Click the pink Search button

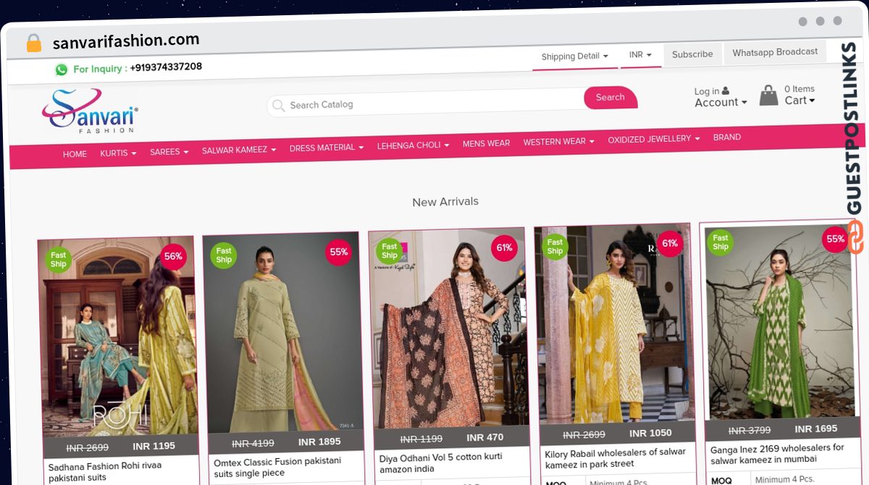pos(610,98)
